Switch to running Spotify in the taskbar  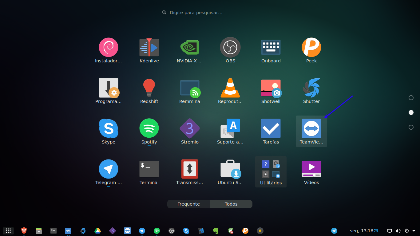coord(157,231)
